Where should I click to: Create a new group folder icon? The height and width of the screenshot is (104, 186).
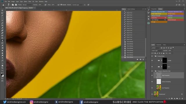tap(177, 99)
